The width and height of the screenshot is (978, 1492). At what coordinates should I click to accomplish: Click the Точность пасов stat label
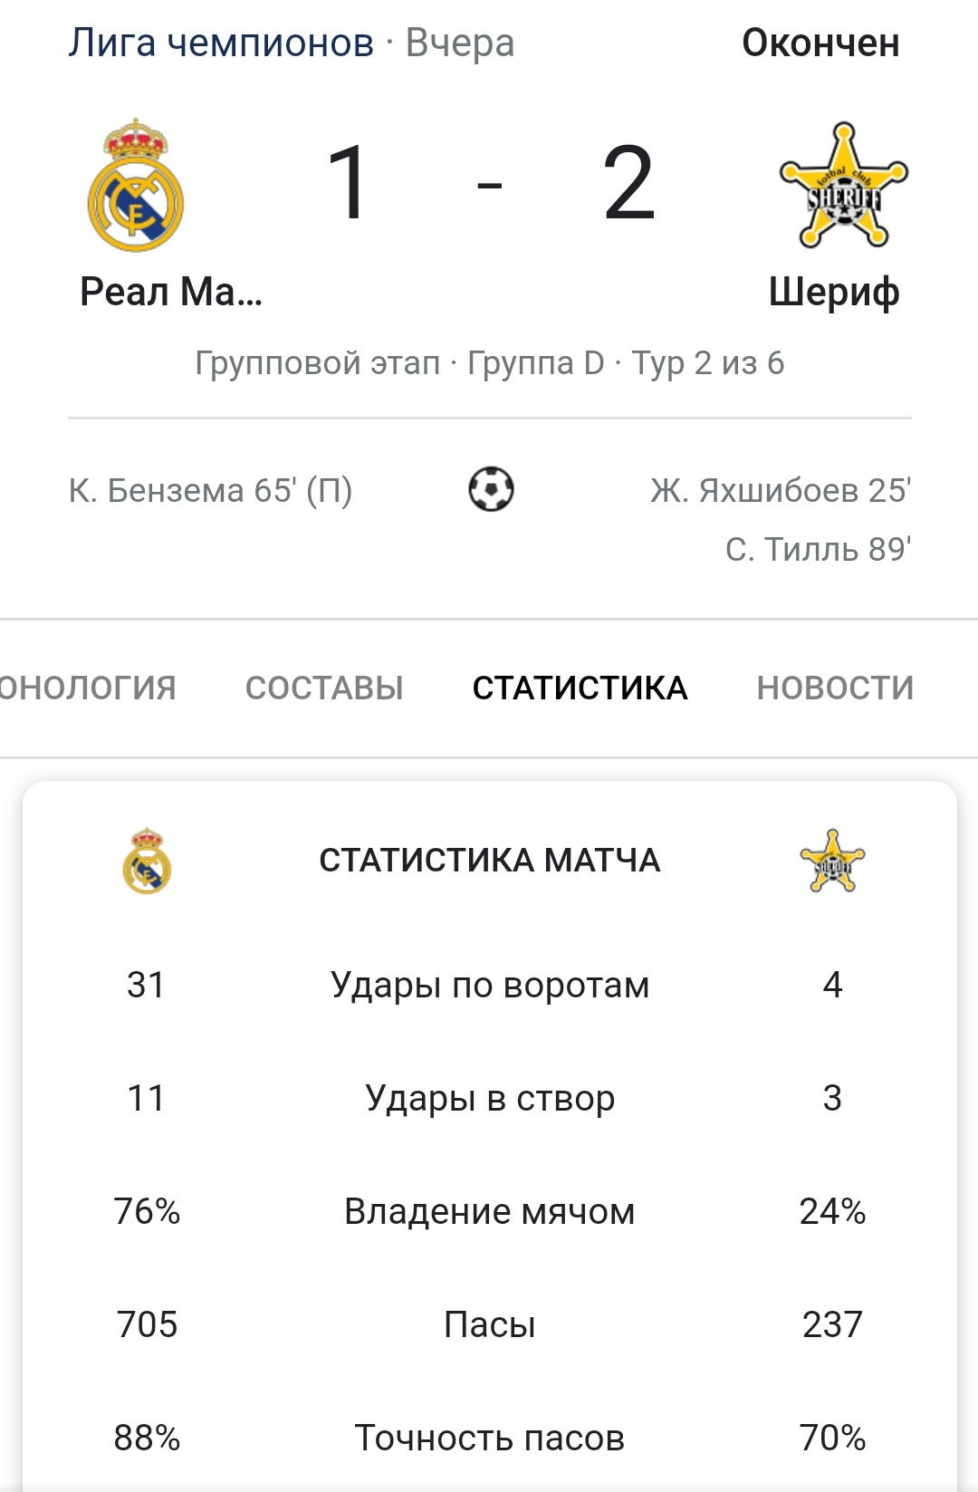click(489, 1438)
